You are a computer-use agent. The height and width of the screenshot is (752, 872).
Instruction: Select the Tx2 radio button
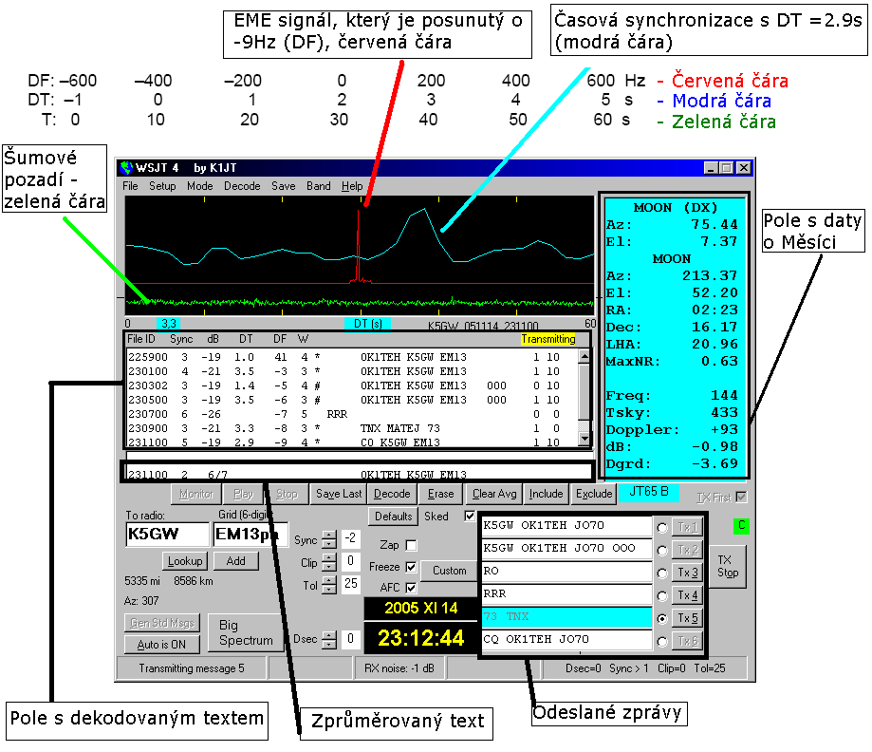[x=661, y=551]
